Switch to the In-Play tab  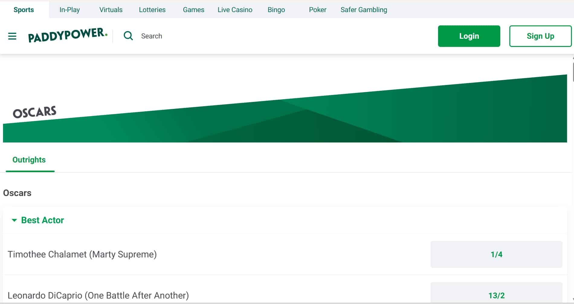[69, 10]
